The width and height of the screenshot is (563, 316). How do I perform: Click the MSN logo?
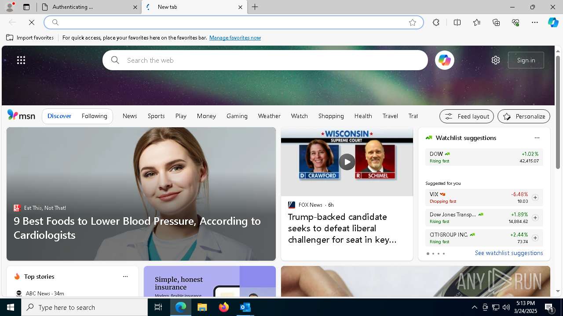click(x=21, y=115)
